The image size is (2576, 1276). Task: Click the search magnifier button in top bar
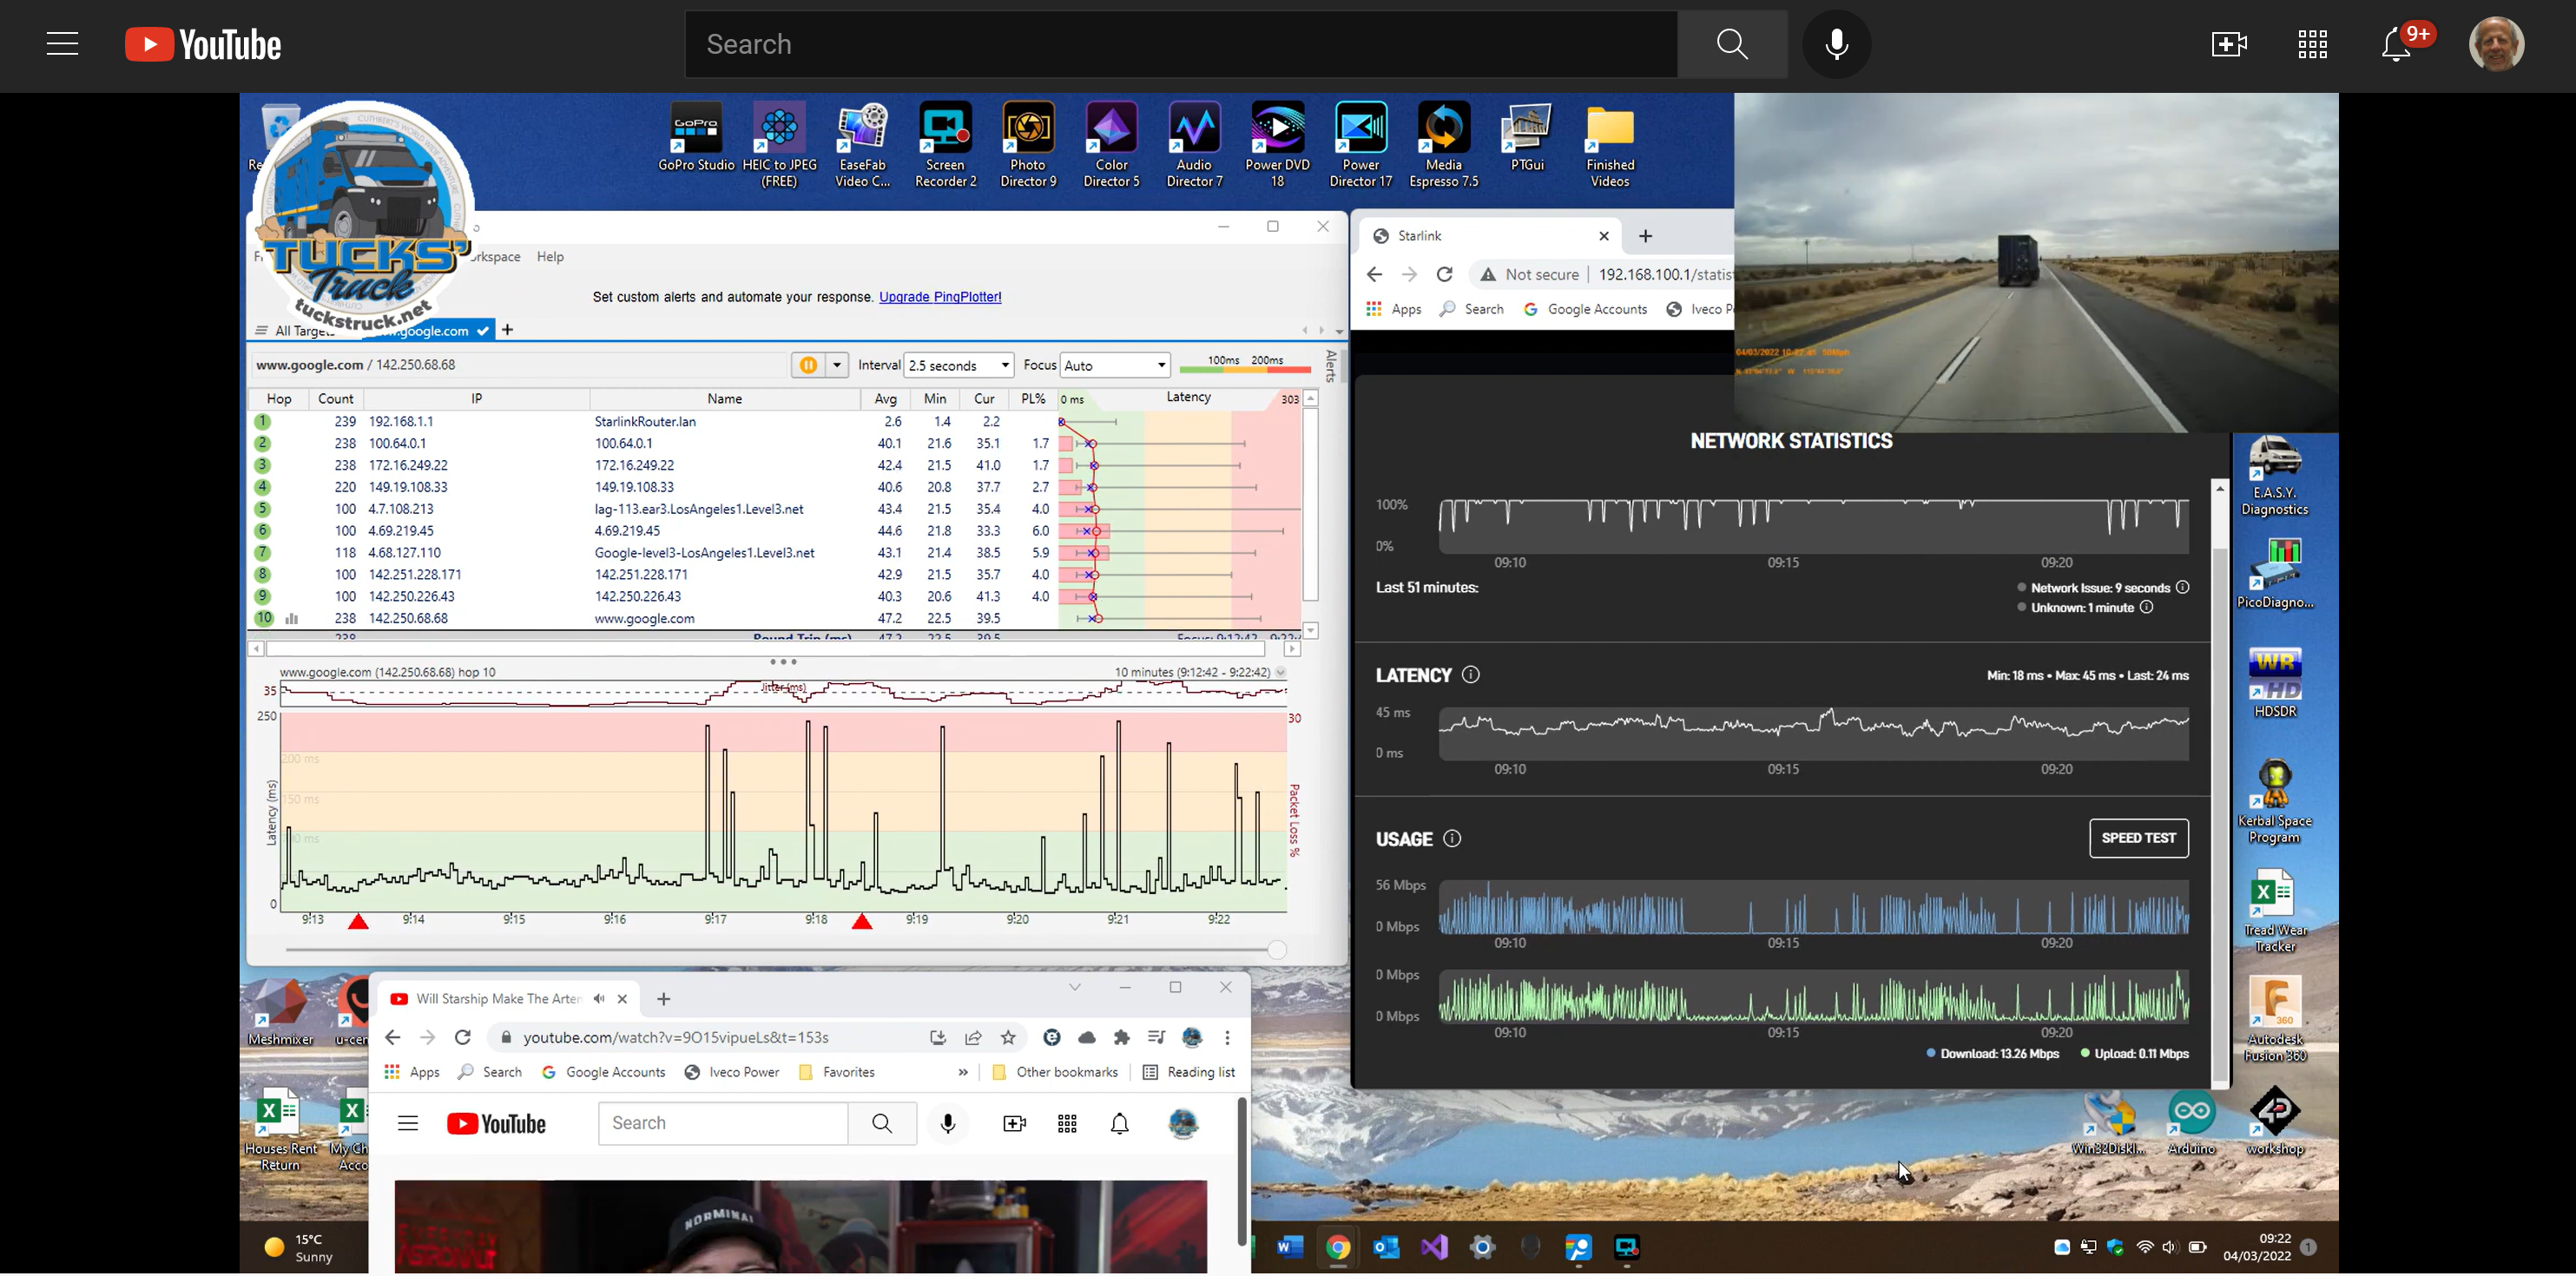coord(1732,44)
